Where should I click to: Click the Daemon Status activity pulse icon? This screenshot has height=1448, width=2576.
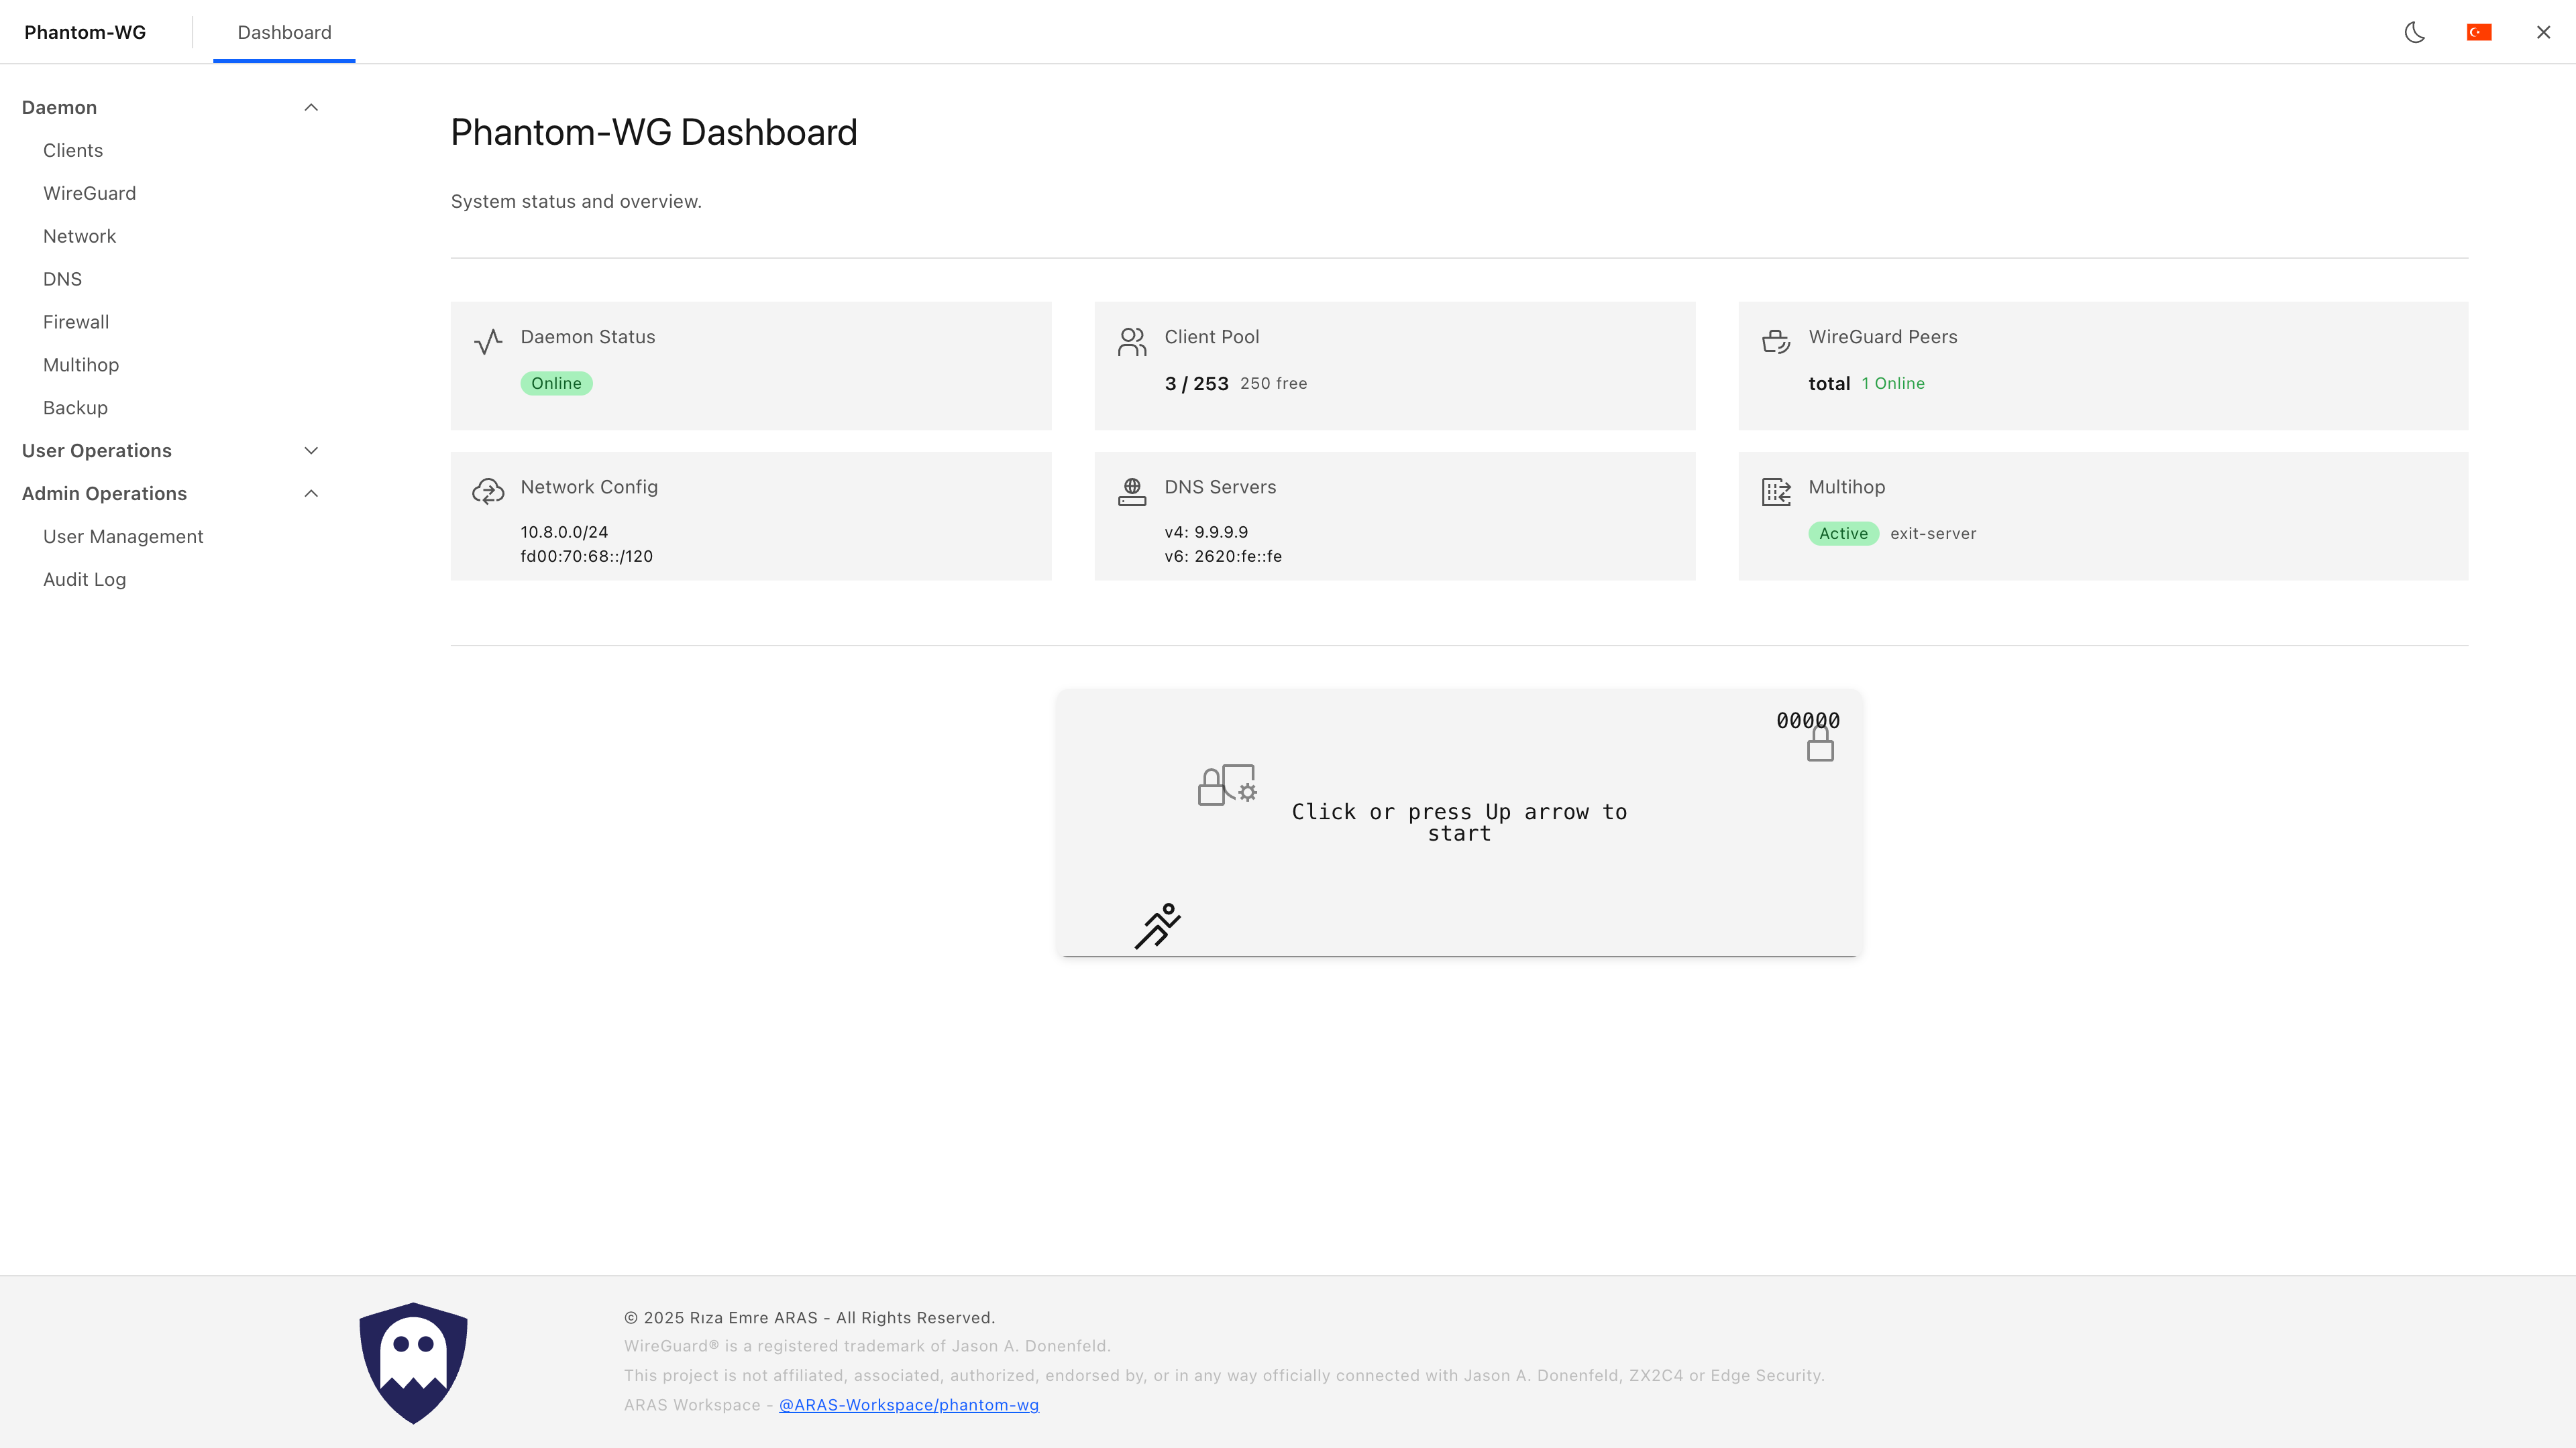coord(488,342)
